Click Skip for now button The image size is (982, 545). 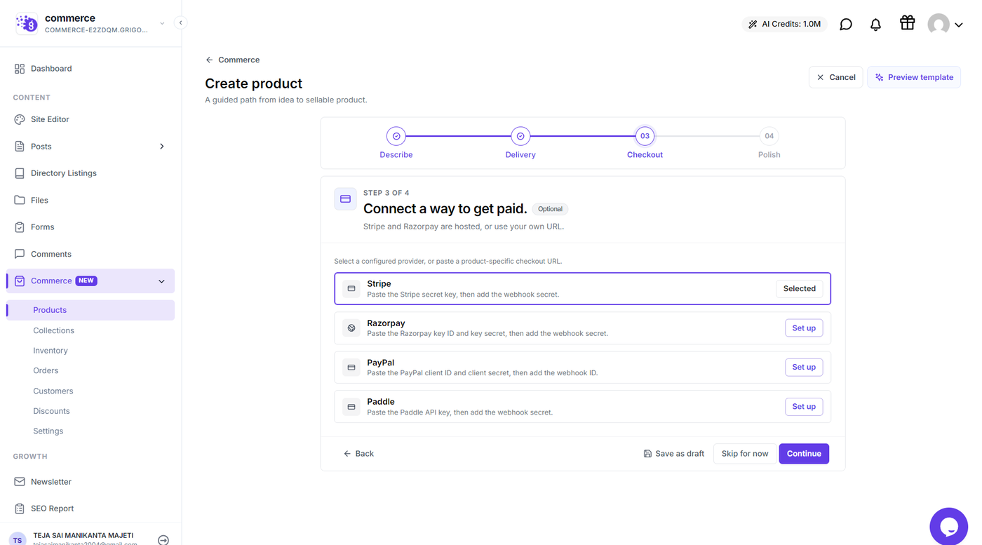[x=744, y=454]
